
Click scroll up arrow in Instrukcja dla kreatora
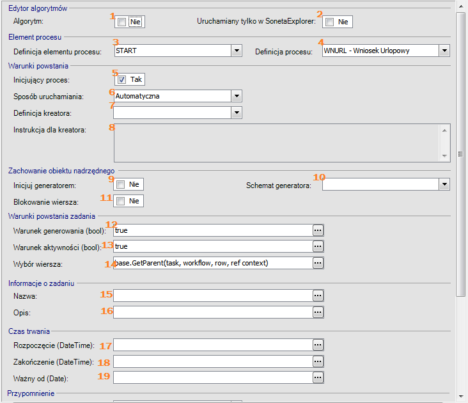(444, 130)
